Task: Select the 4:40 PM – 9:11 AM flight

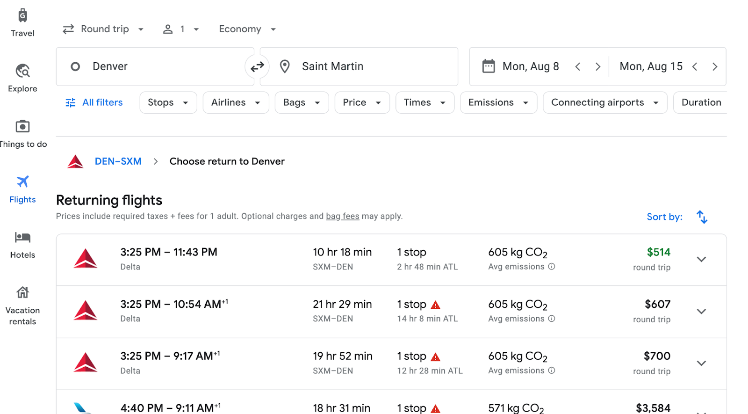Action: click(x=391, y=402)
